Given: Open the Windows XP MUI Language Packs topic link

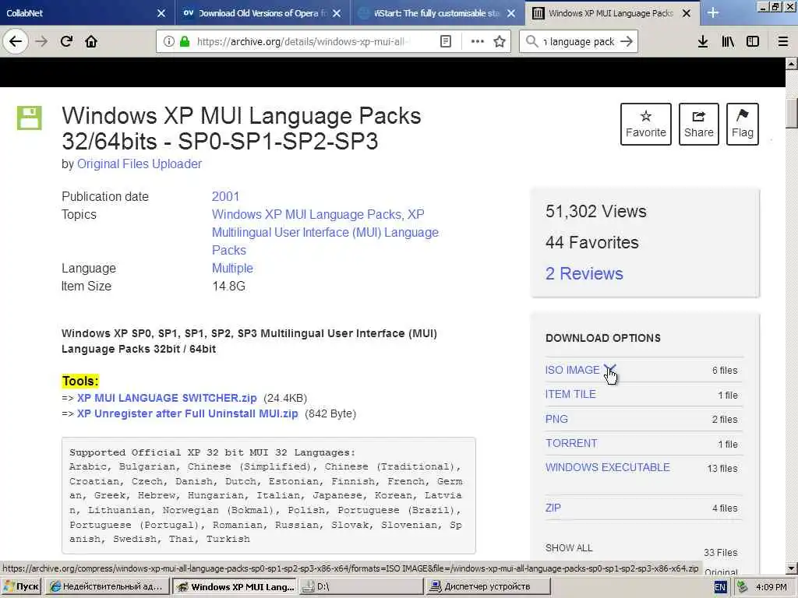Looking at the screenshot, I should (308, 215).
